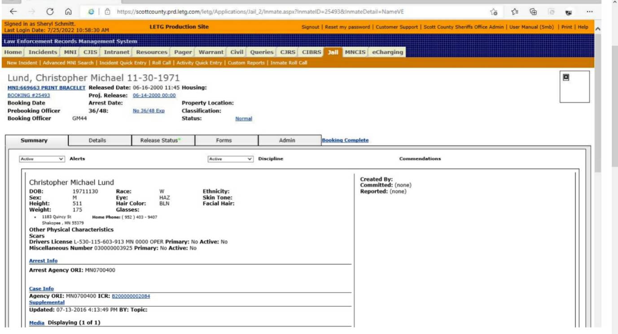Open the Case Info section link
618x334 pixels.
click(41, 289)
